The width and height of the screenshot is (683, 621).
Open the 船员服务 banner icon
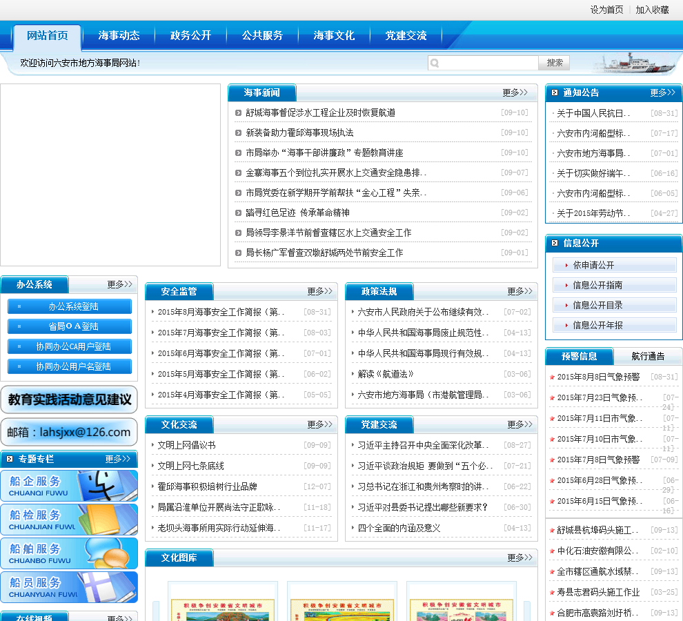(x=69, y=587)
